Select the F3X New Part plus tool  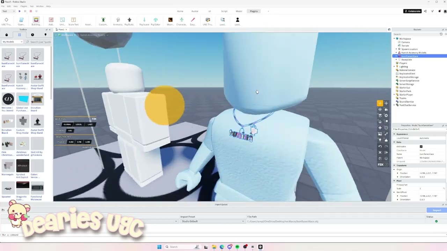click(380, 128)
